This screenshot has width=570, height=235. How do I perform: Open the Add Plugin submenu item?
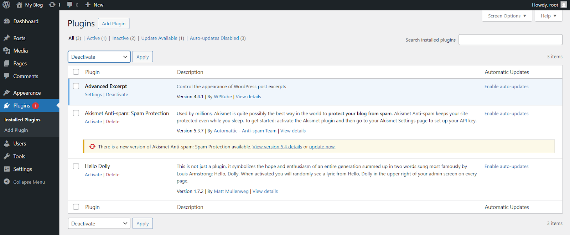click(16, 130)
